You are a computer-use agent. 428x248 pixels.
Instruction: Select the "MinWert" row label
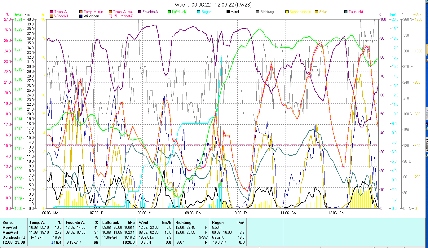tap(10, 228)
